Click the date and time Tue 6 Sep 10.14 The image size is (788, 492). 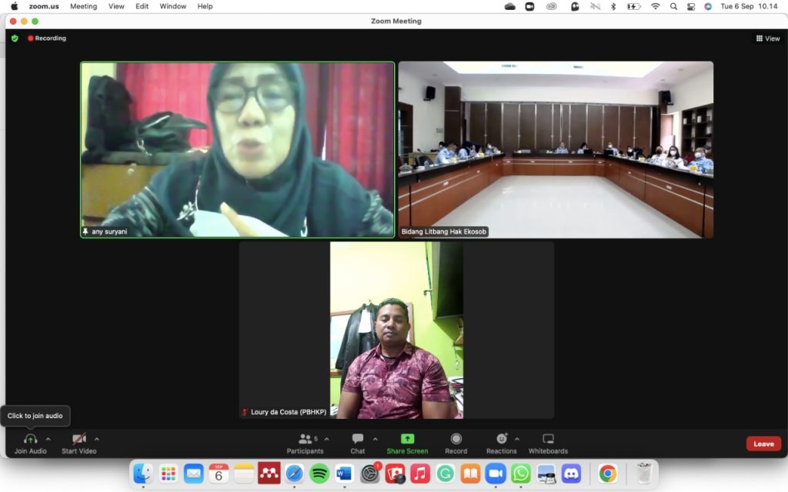click(750, 6)
